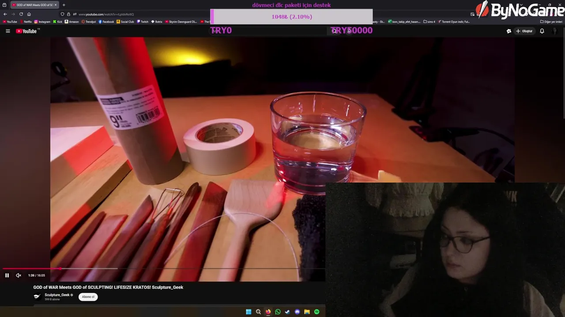Open the YouTube hamburger guide menu

point(8,31)
